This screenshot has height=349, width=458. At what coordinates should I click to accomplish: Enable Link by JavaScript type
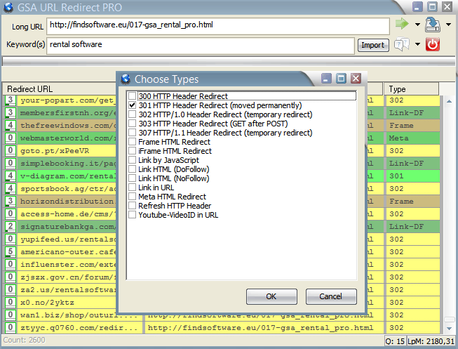133,160
